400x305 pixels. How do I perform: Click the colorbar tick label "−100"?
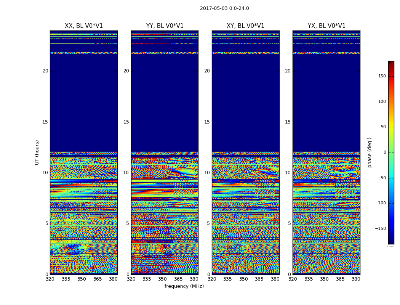(380, 203)
